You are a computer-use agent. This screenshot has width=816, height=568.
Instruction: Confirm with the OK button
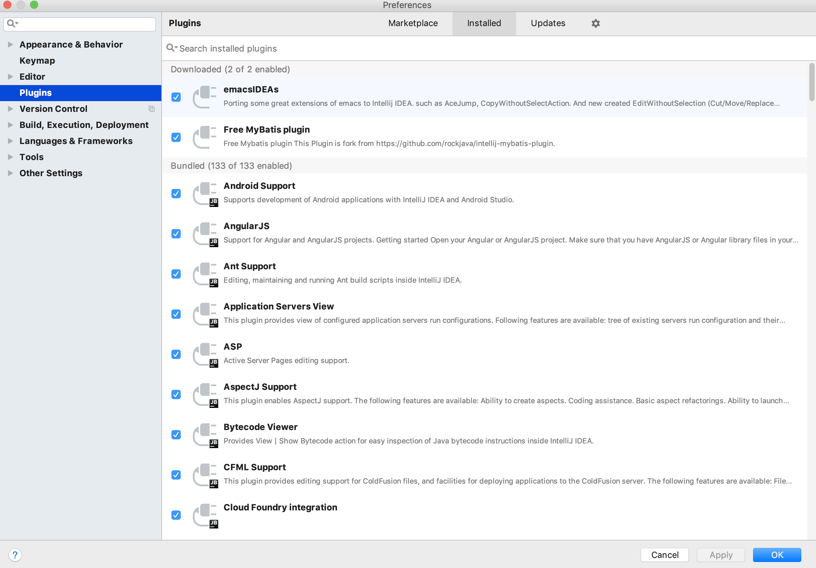coord(777,555)
